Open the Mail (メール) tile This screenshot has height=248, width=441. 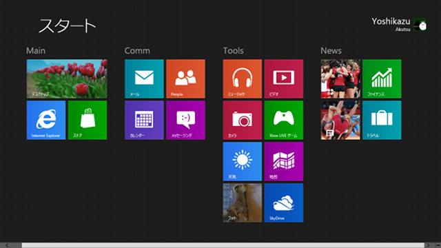coord(144,79)
